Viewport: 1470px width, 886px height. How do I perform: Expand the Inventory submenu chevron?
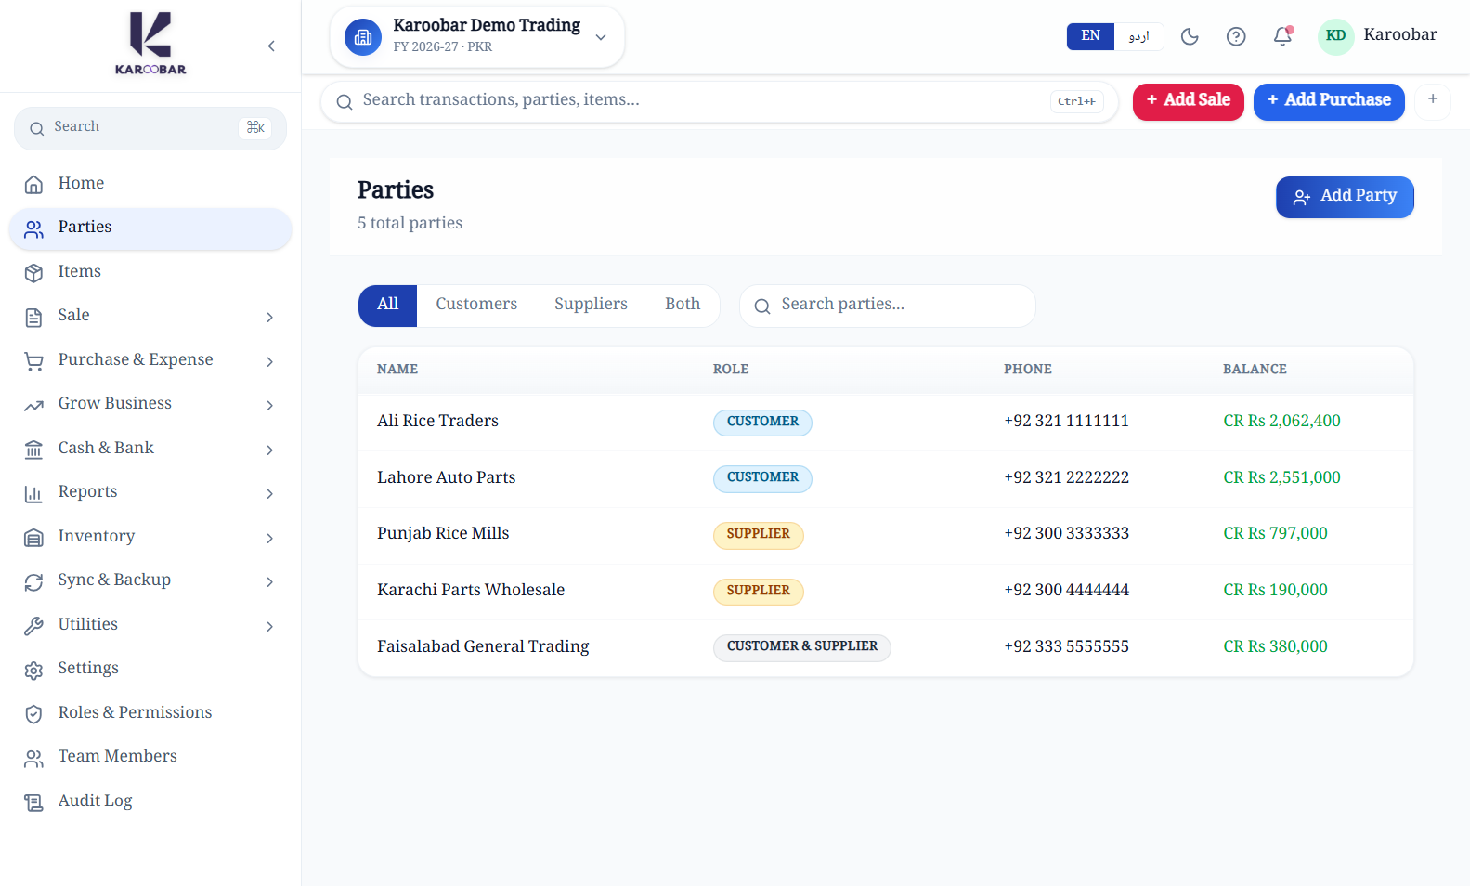click(270, 537)
